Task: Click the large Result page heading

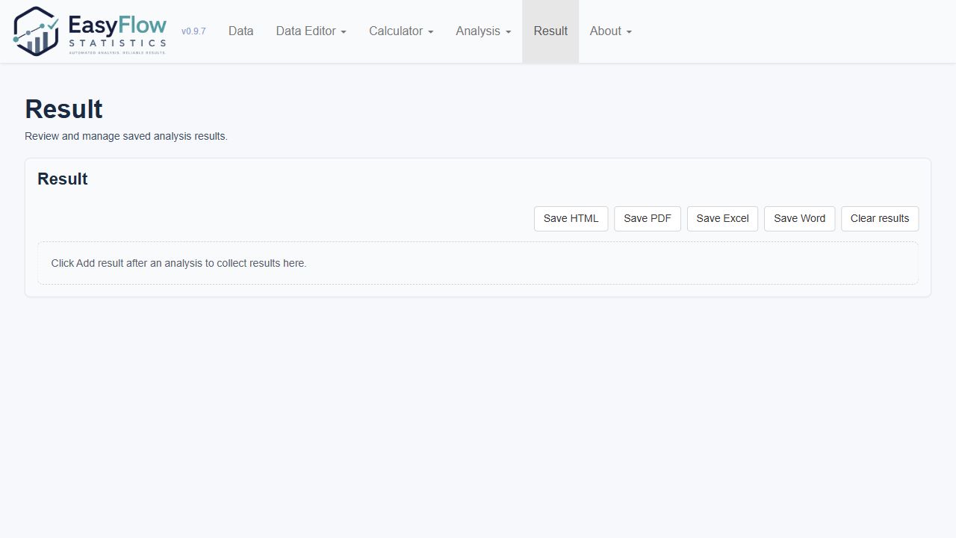Action: point(63,109)
